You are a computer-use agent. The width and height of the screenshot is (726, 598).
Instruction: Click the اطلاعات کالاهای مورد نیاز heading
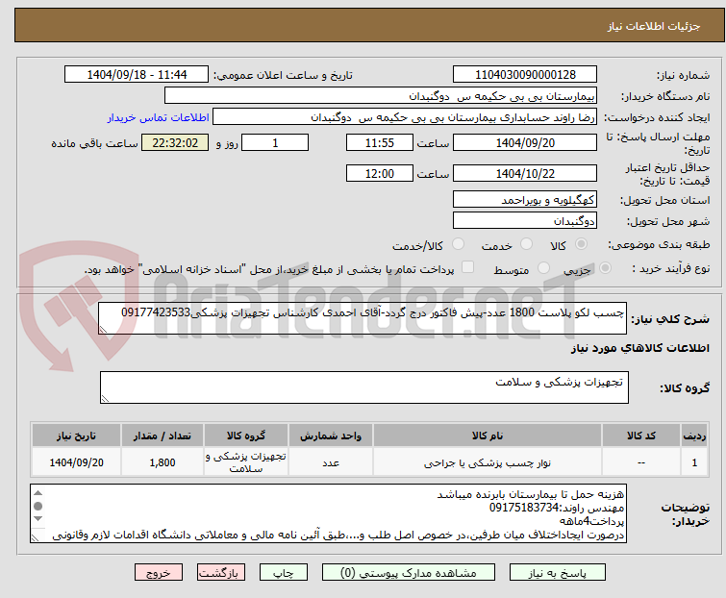point(639,348)
